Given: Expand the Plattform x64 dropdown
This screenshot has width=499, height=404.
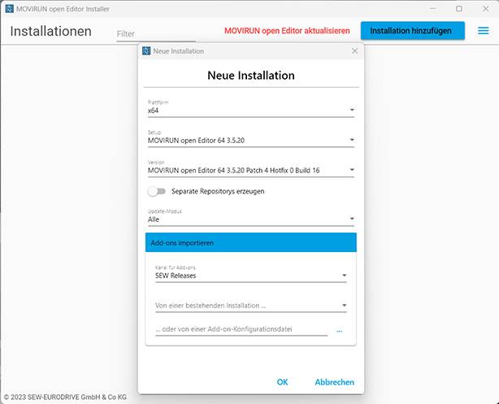Looking at the screenshot, I should (352, 110).
